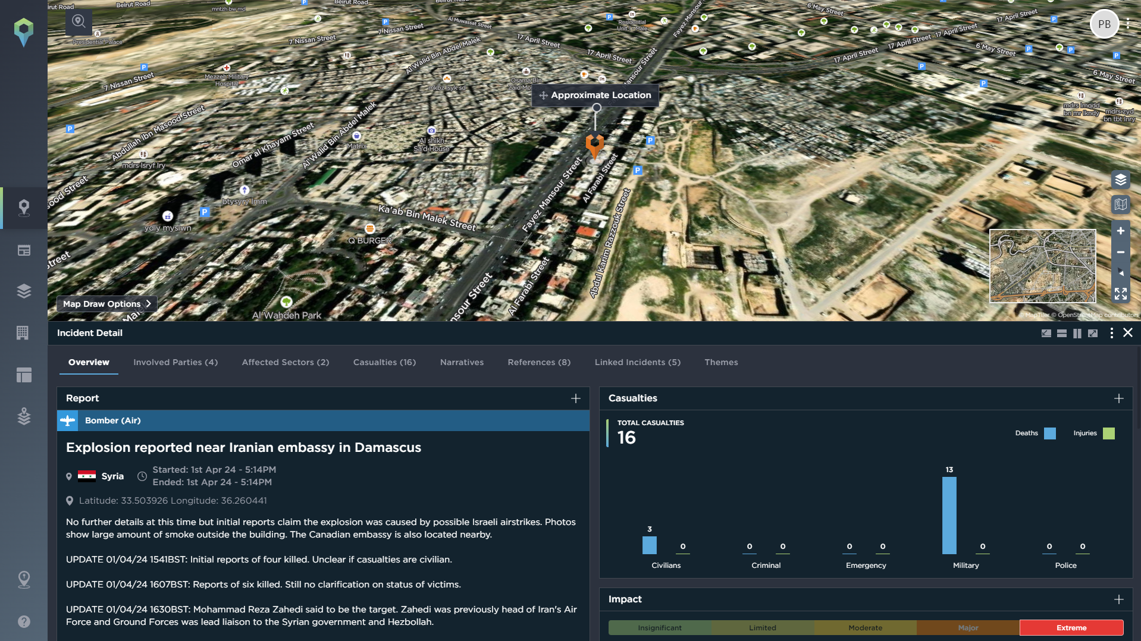Image resolution: width=1141 pixels, height=641 pixels.
Task: Open the basemap style control
Action: point(1121,205)
